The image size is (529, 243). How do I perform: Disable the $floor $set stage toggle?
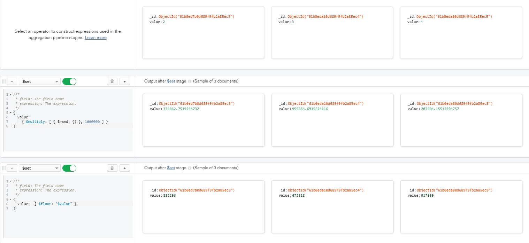pos(69,168)
